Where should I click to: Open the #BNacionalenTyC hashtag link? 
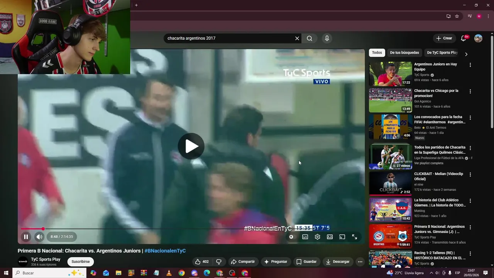tap(165, 251)
